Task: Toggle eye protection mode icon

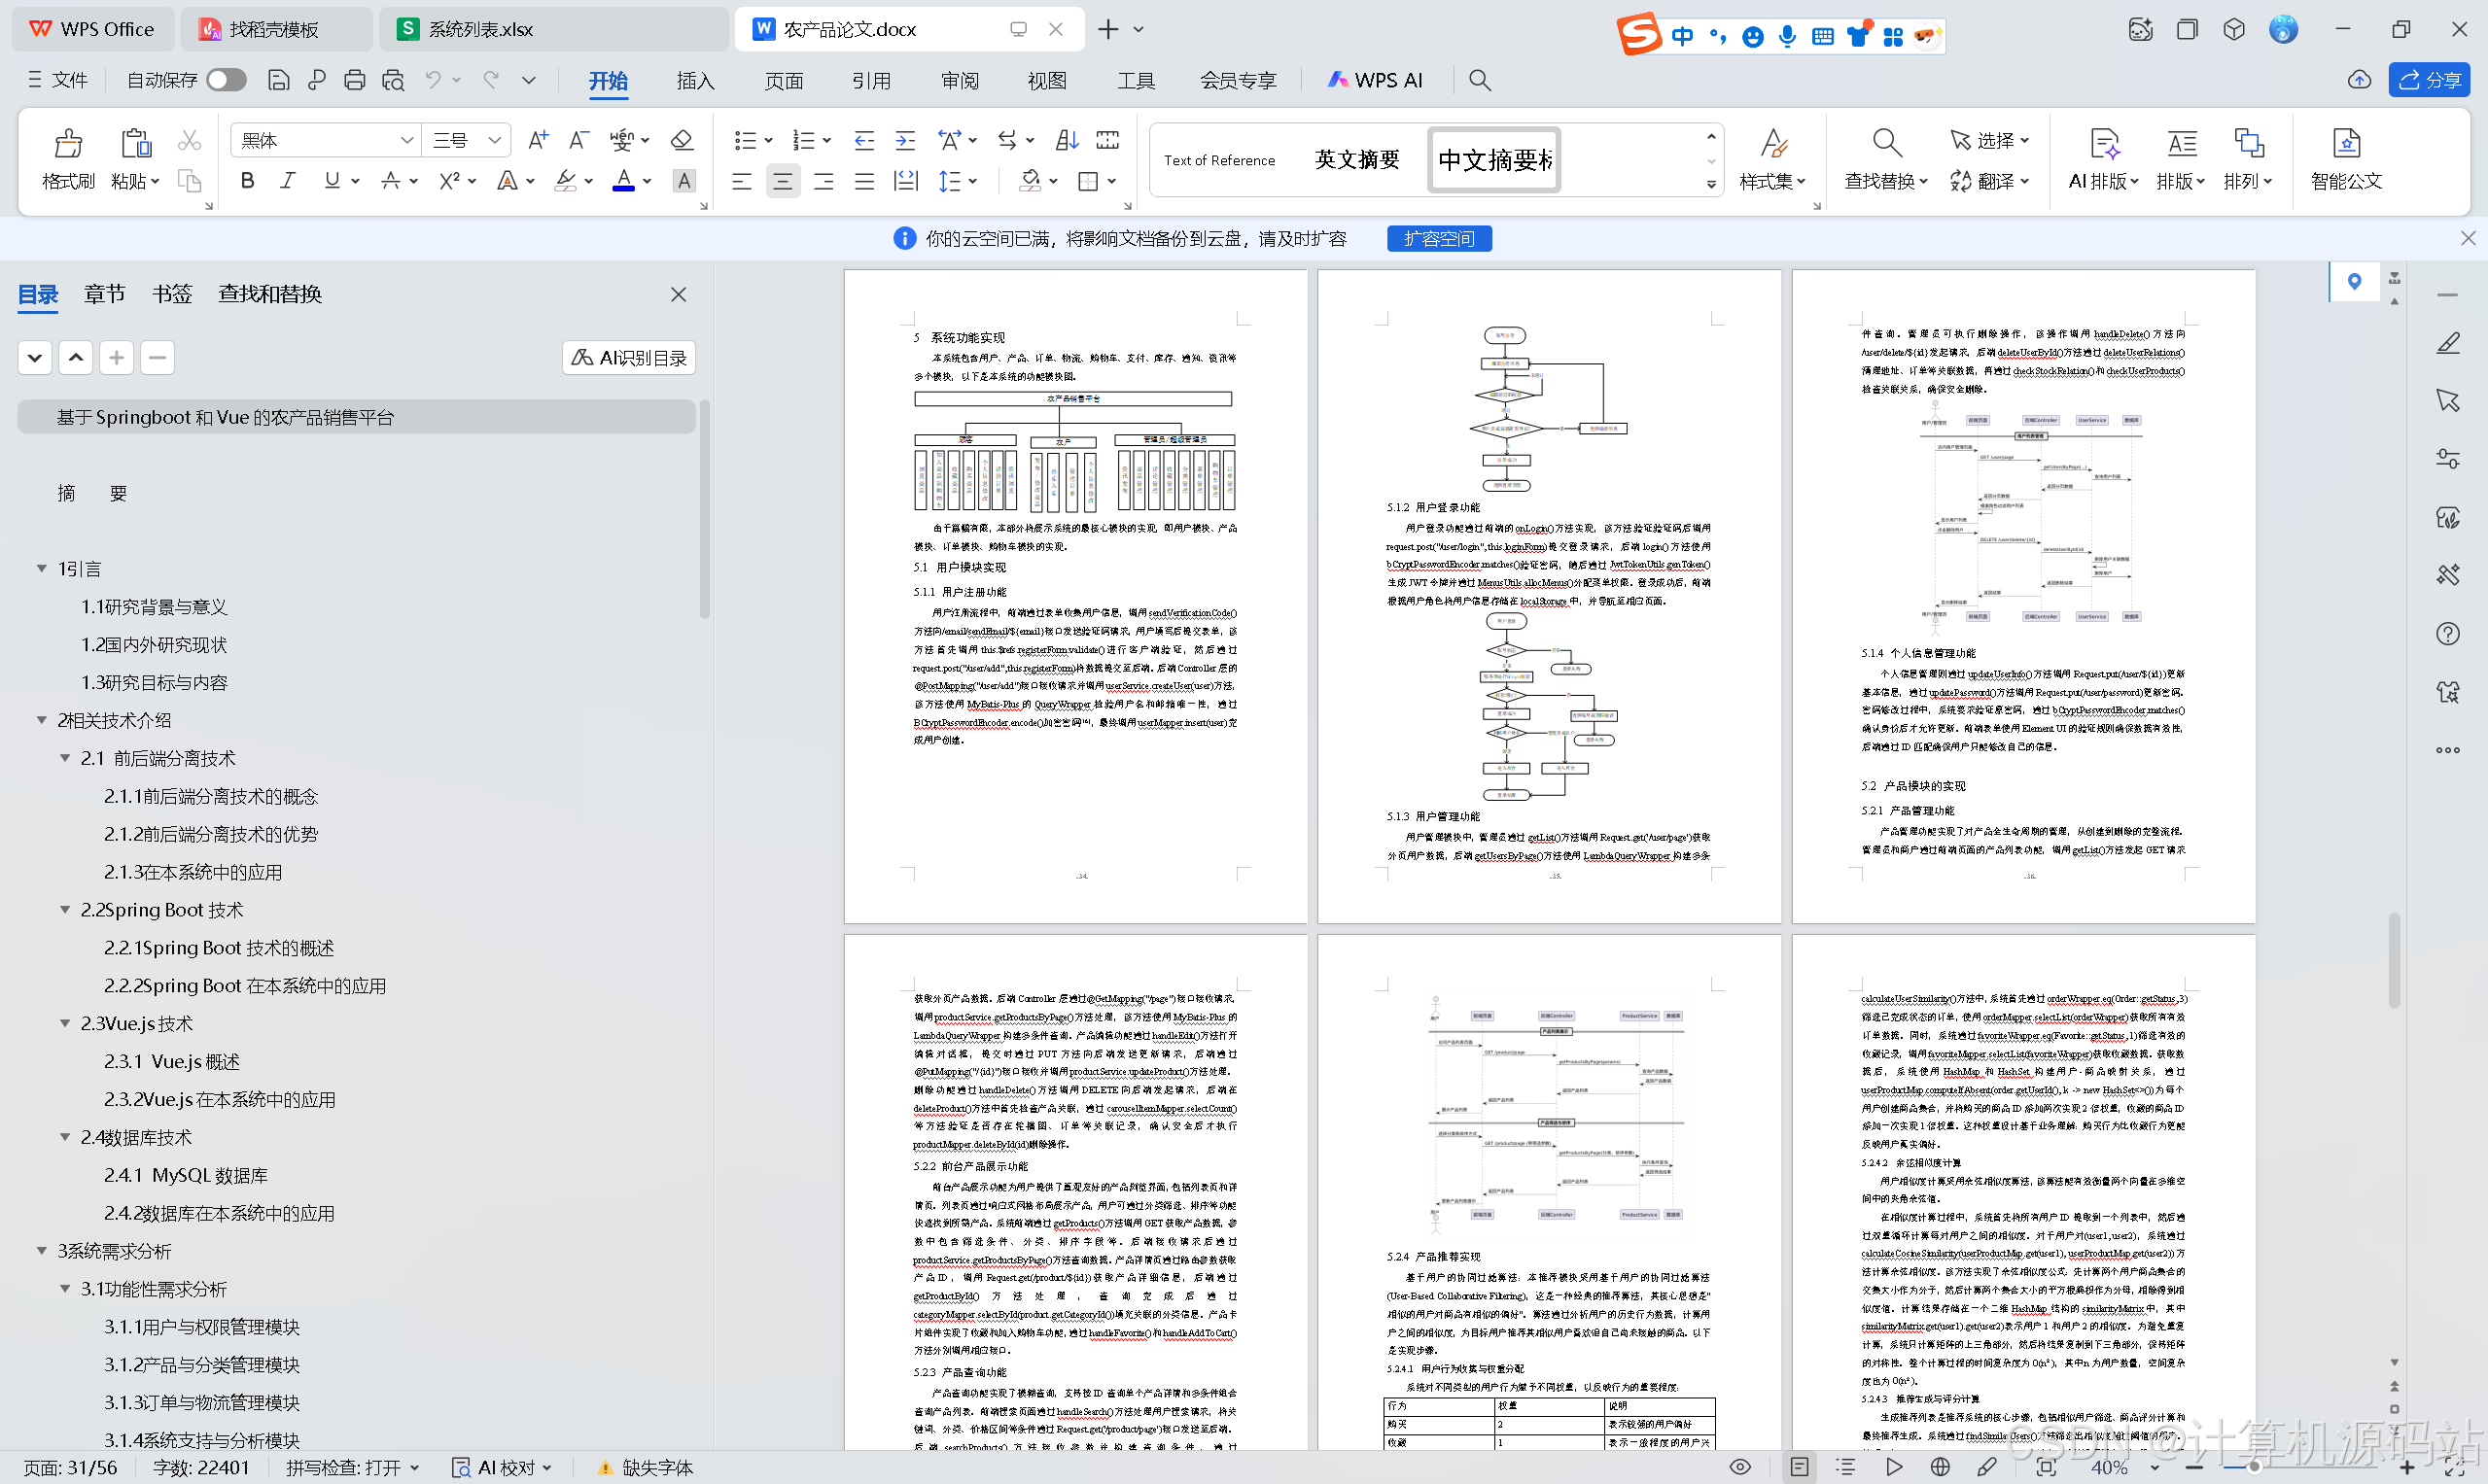Action: tap(1739, 1467)
